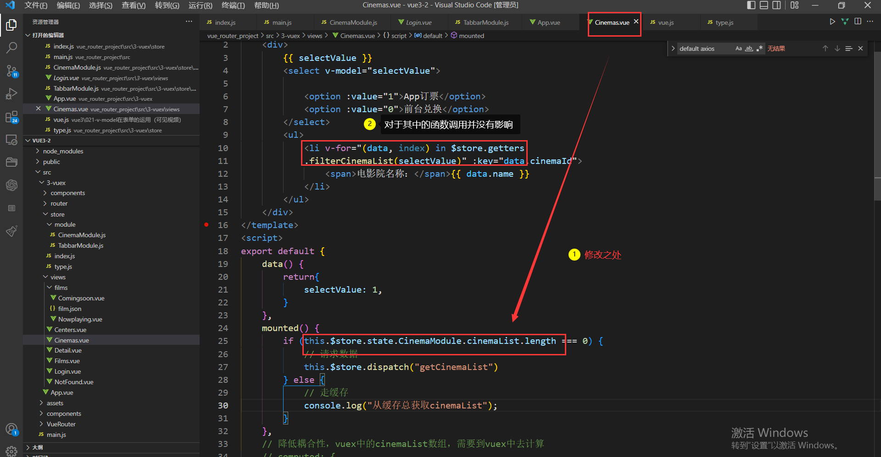This screenshot has width=881, height=457.
Task: Go to previous match in find widget
Action: pyautogui.click(x=825, y=49)
